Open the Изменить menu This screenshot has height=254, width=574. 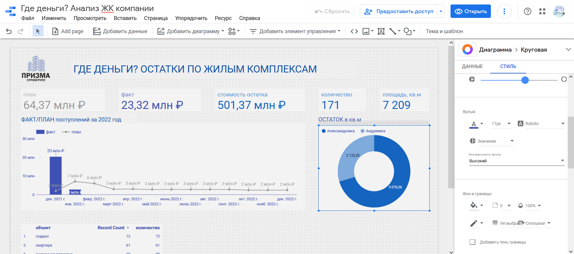(54, 18)
